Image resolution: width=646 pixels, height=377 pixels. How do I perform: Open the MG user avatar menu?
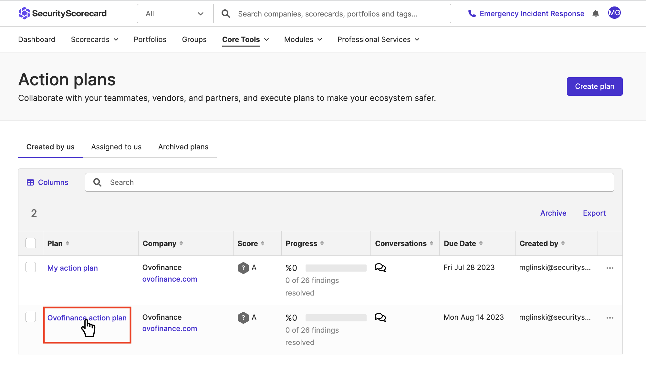tap(614, 13)
